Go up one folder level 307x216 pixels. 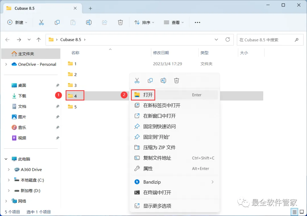[x=39, y=40]
